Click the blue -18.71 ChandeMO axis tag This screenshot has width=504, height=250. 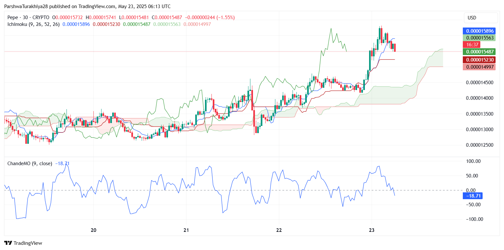click(x=472, y=196)
